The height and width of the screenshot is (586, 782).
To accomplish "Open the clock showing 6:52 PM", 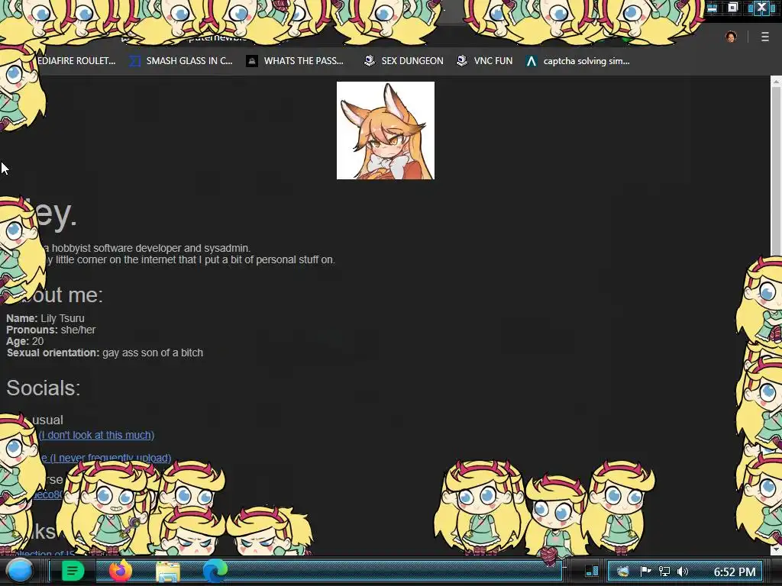I will [x=735, y=572].
